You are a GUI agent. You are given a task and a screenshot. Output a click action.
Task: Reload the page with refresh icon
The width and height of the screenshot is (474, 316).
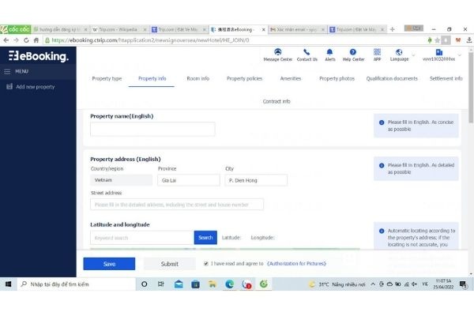tap(26, 40)
